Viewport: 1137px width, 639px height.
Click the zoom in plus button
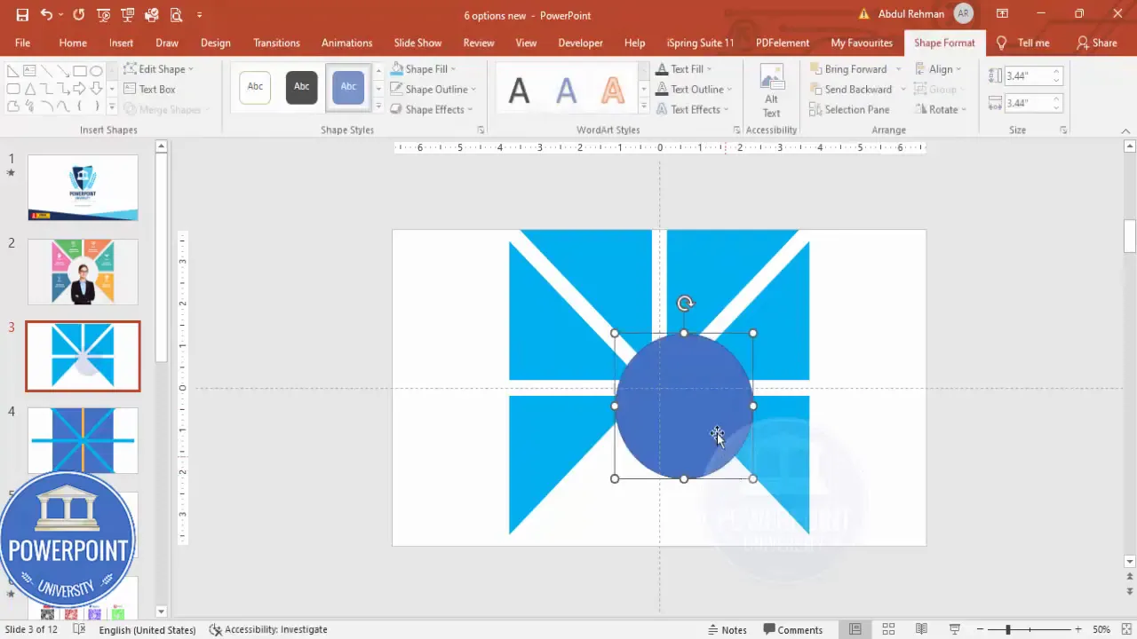(1078, 629)
